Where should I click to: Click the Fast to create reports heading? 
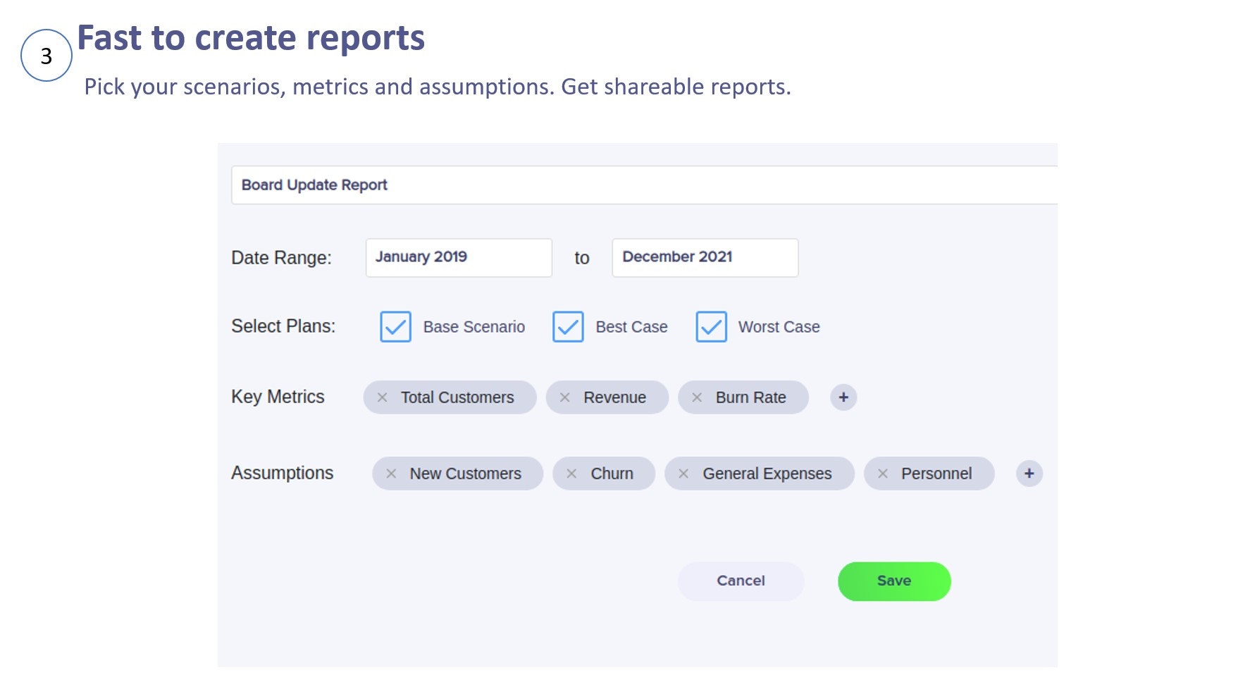tap(251, 38)
